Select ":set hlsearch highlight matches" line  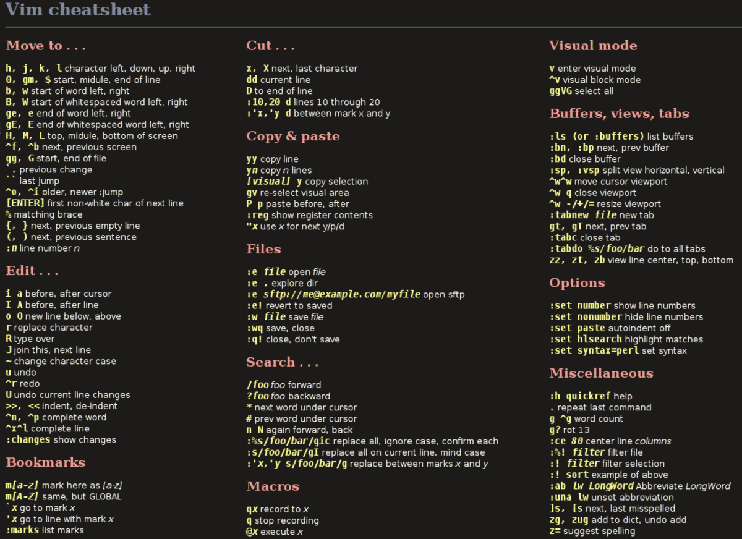tap(626, 339)
